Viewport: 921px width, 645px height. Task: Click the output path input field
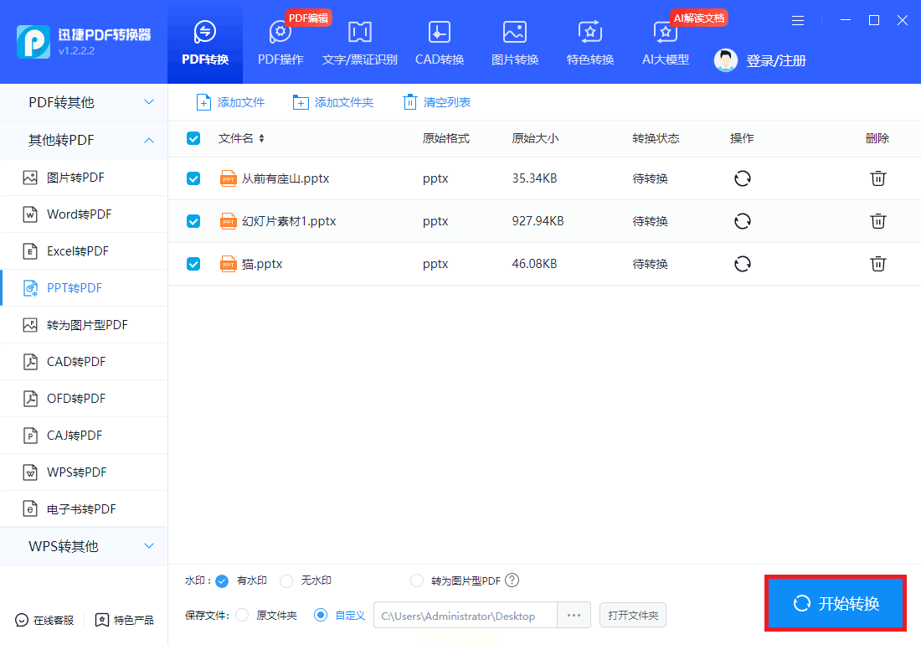coord(465,616)
